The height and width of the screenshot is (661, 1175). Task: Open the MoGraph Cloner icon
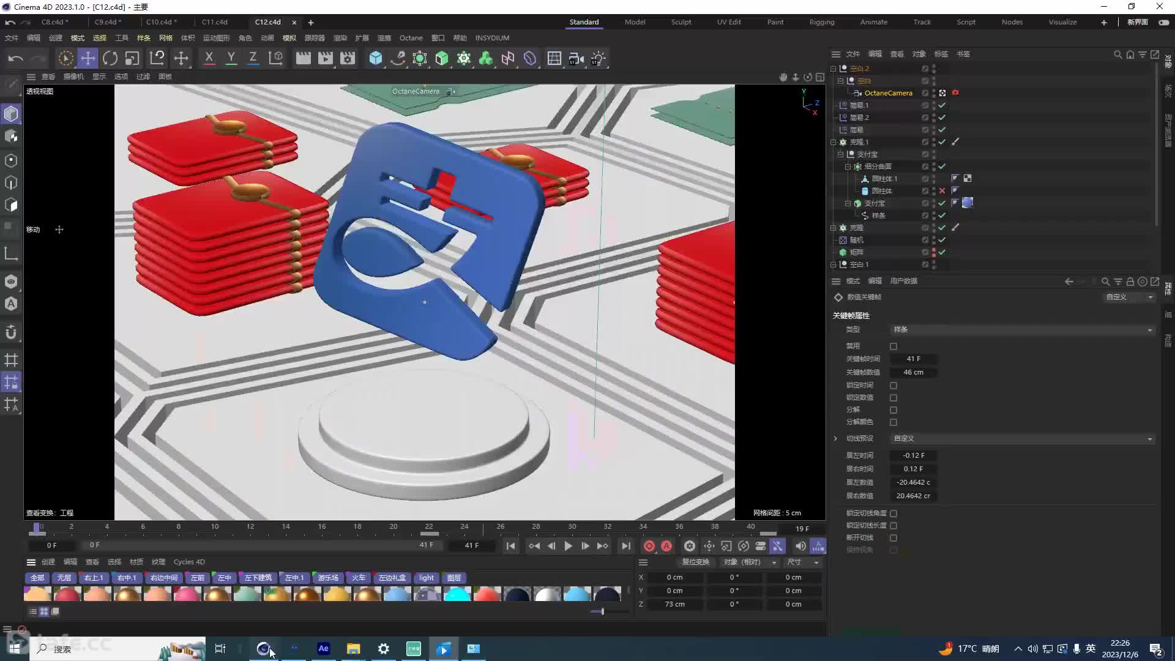pyautogui.click(x=464, y=58)
